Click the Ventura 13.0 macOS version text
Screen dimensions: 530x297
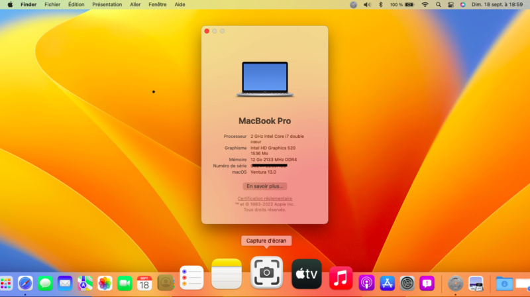[x=263, y=172]
